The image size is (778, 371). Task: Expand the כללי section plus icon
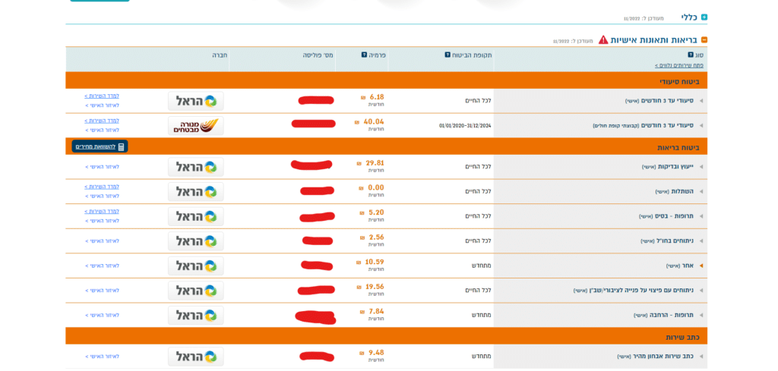pos(704,17)
